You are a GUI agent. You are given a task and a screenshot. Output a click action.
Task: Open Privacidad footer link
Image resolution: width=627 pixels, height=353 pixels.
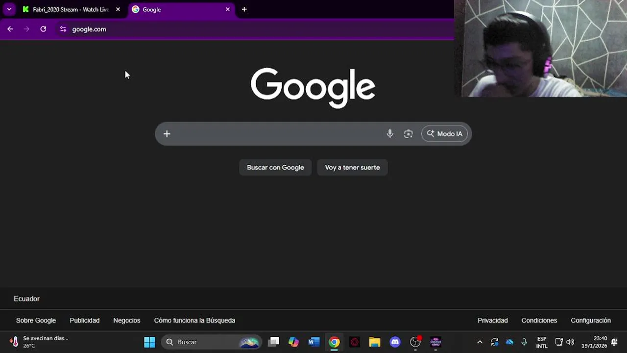[492, 320]
